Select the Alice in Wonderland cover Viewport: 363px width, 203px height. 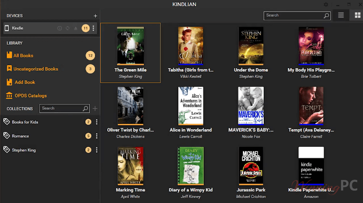[191, 106]
